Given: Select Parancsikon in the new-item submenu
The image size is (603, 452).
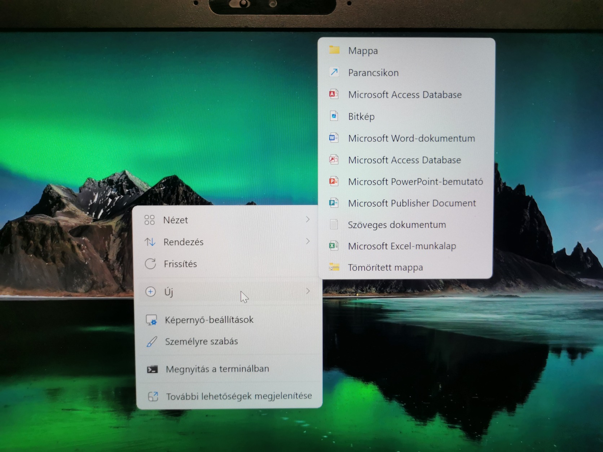Looking at the screenshot, I should tap(406, 72).
